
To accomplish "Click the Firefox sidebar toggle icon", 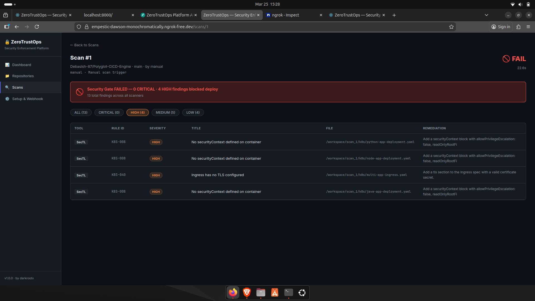I will click(x=7, y=27).
